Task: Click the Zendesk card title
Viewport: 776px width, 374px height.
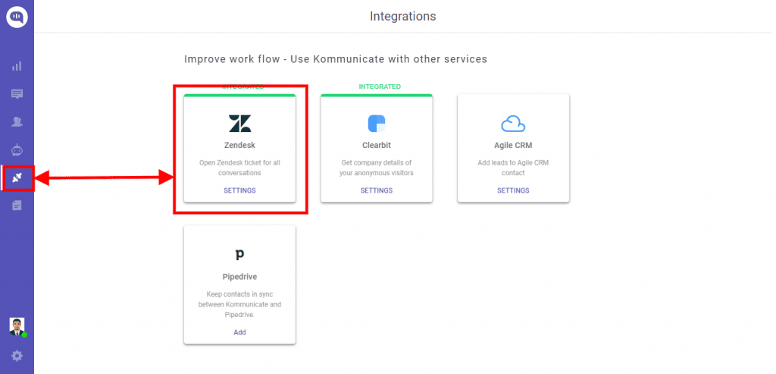Action: click(x=239, y=146)
